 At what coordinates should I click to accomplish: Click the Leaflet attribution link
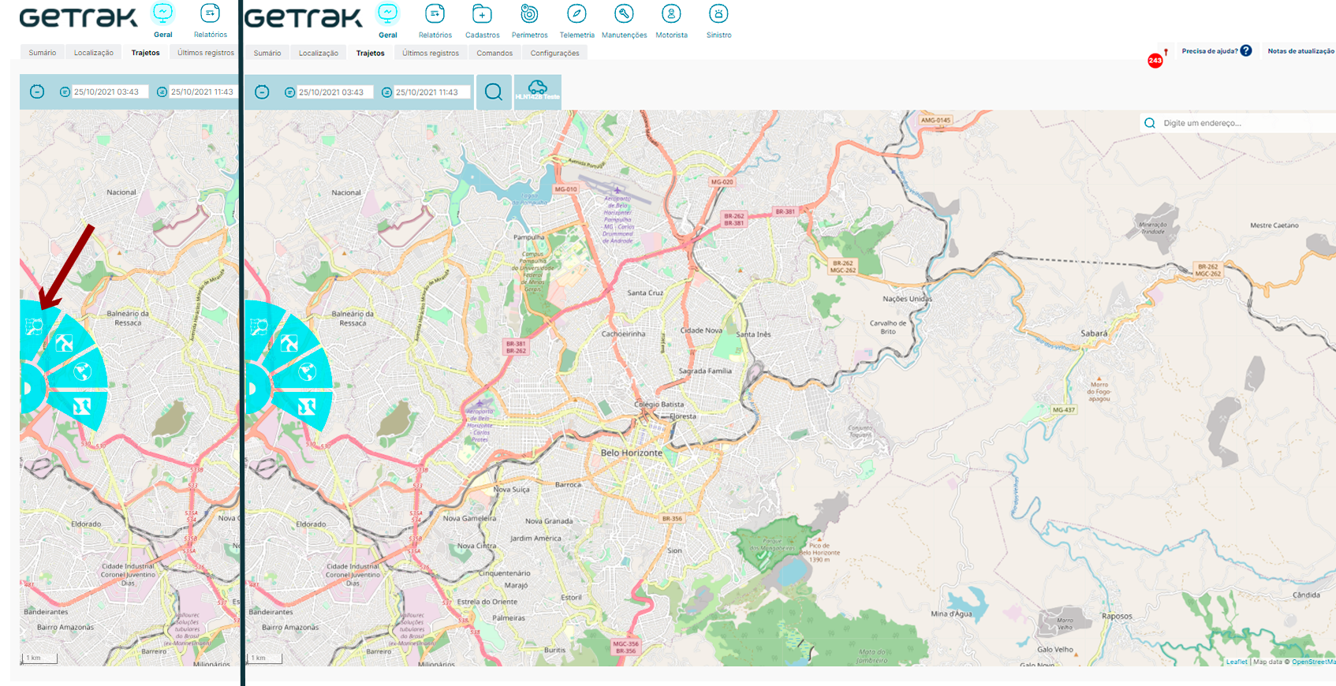1237,662
